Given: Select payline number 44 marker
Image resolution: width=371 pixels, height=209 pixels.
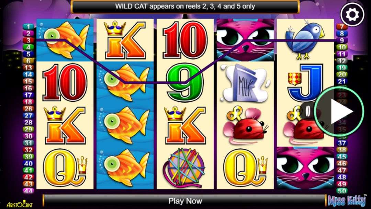Looking at the screenshot, I should tap(28, 190).
